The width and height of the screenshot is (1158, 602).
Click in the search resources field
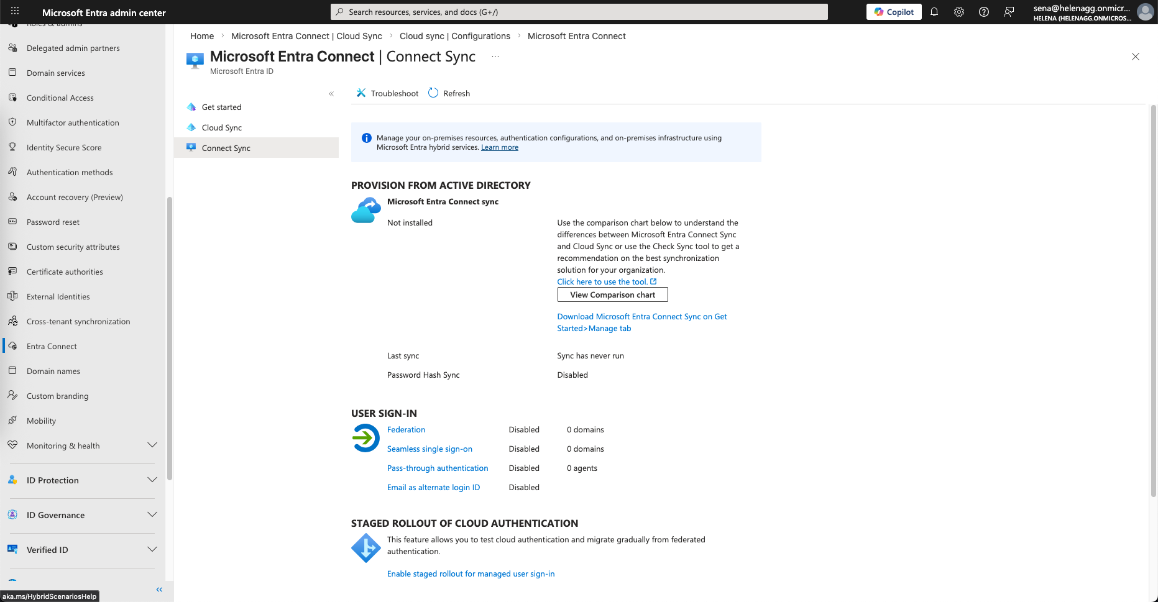point(579,12)
